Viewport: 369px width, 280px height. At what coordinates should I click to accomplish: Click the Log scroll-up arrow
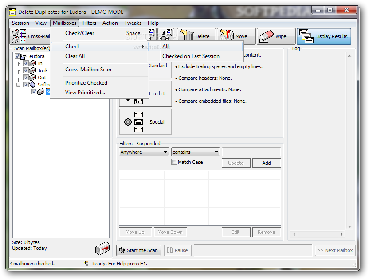pos(349,56)
